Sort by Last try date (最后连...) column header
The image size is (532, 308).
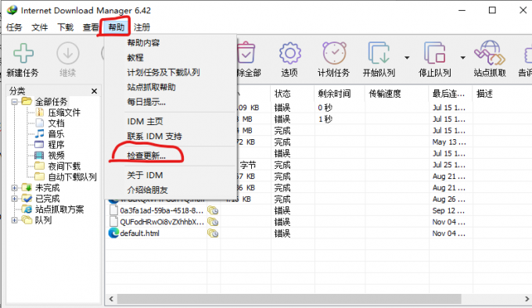coord(450,94)
